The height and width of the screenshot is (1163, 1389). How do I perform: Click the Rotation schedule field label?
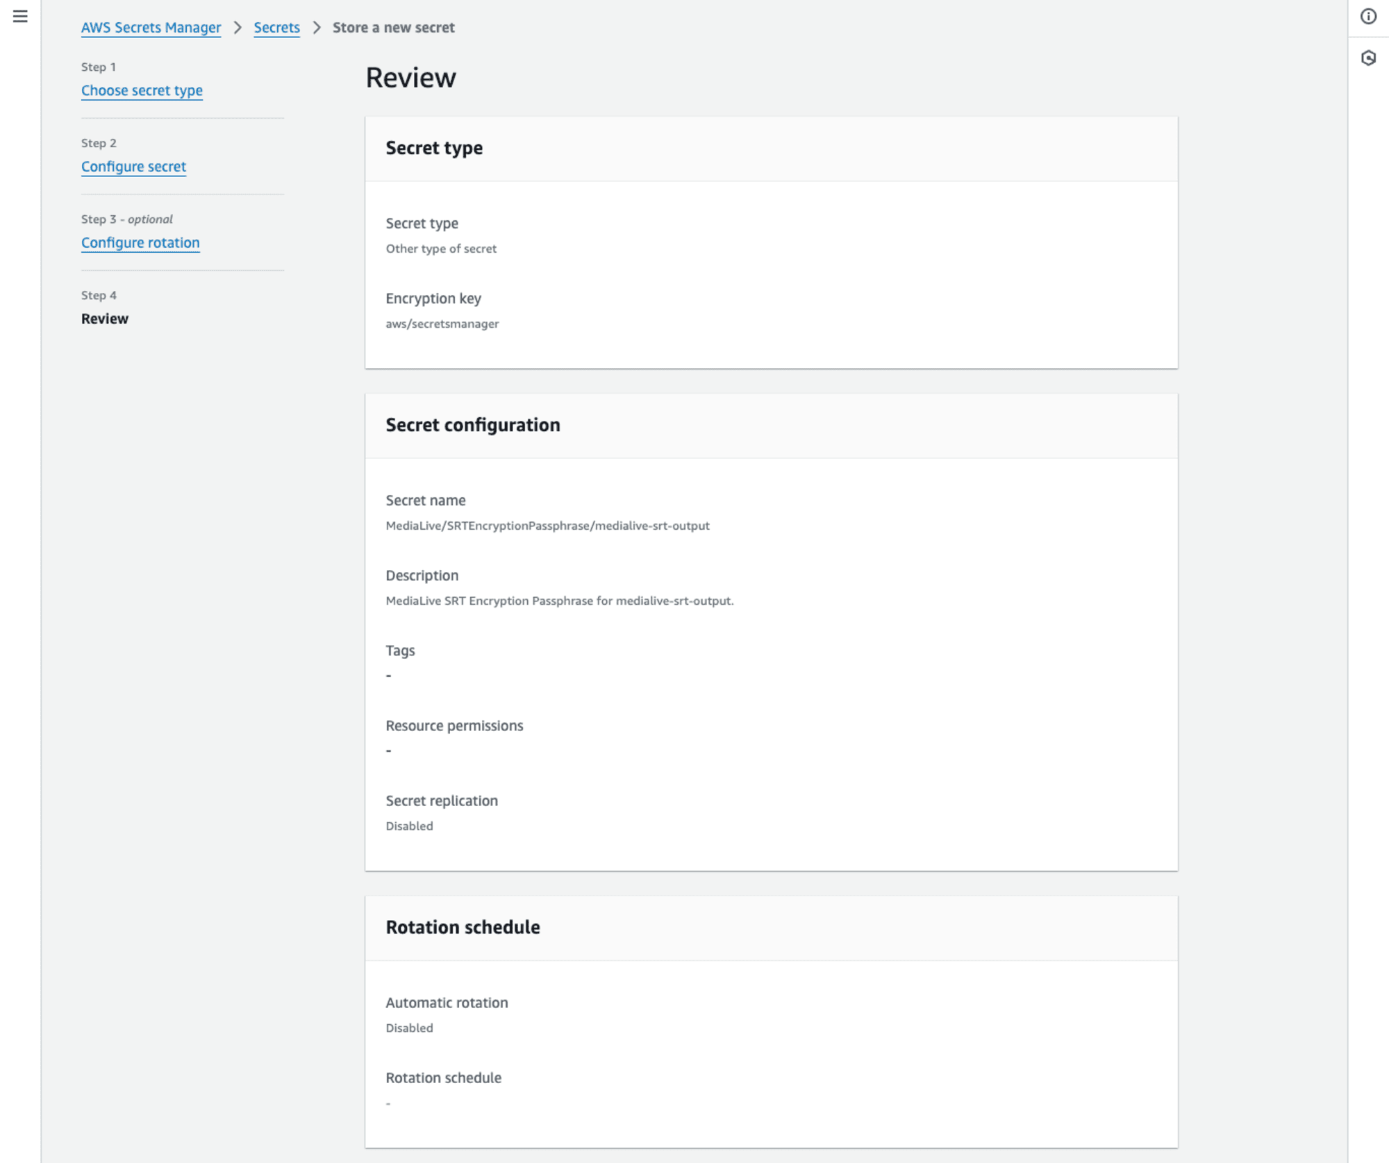pyautogui.click(x=443, y=1078)
